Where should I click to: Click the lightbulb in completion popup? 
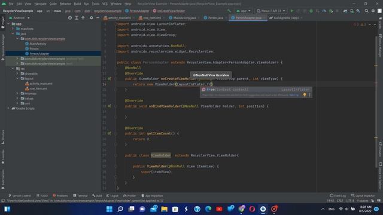click(305, 95)
